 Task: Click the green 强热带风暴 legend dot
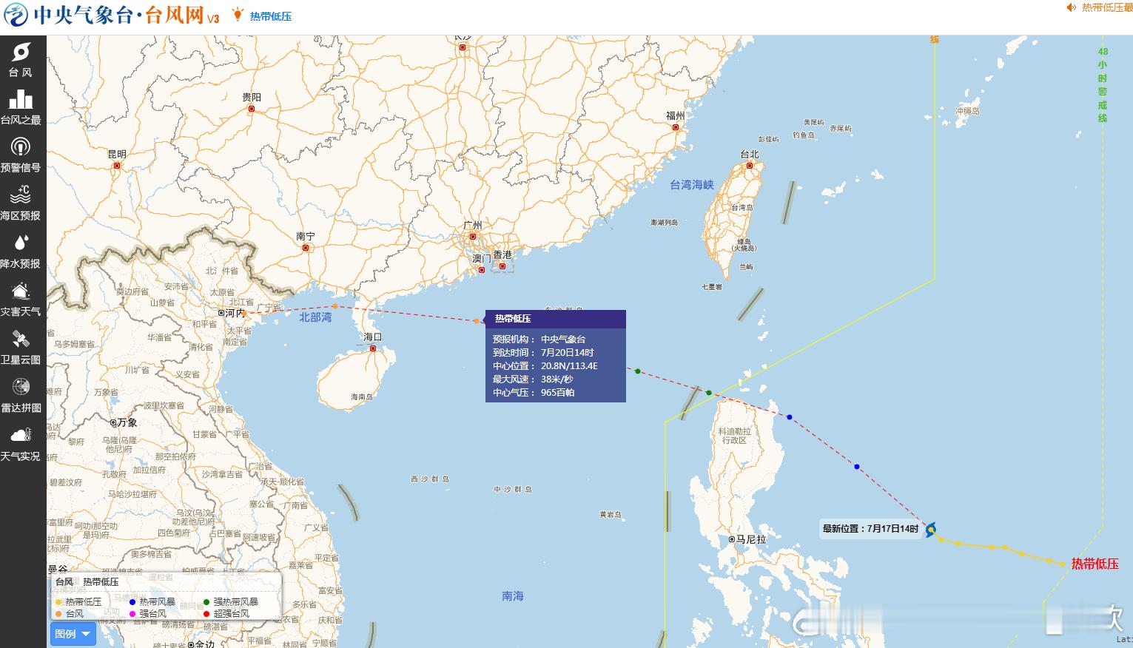(x=206, y=602)
